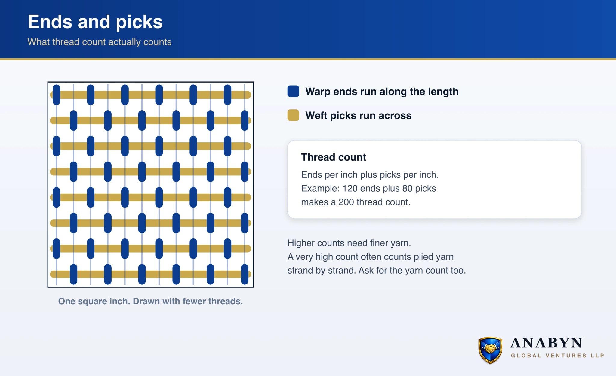Click the bottommost gold weft thread
This screenshot has height=376, width=616.
[150, 274]
